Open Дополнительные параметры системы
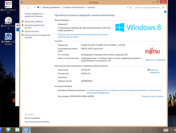Viewport: 176px width, 133px height. click(37, 36)
